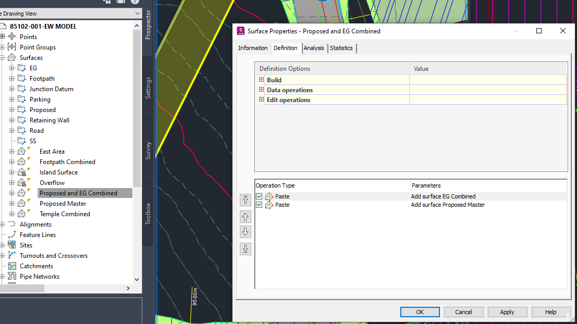Select the Alignments icon in the tree
This screenshot has height=324, width=577.
(11, 224)
